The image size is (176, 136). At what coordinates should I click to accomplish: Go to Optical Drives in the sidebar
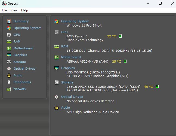point(24,69)
